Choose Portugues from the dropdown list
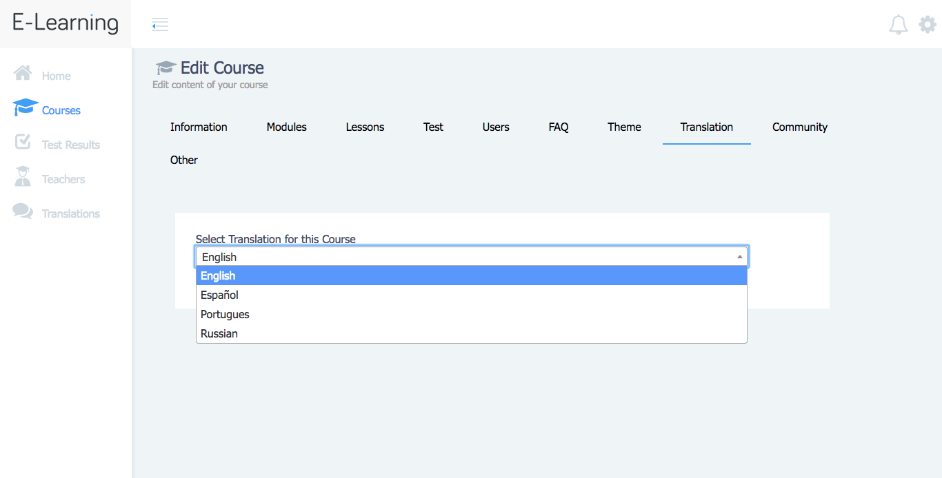 click(472, 314)
